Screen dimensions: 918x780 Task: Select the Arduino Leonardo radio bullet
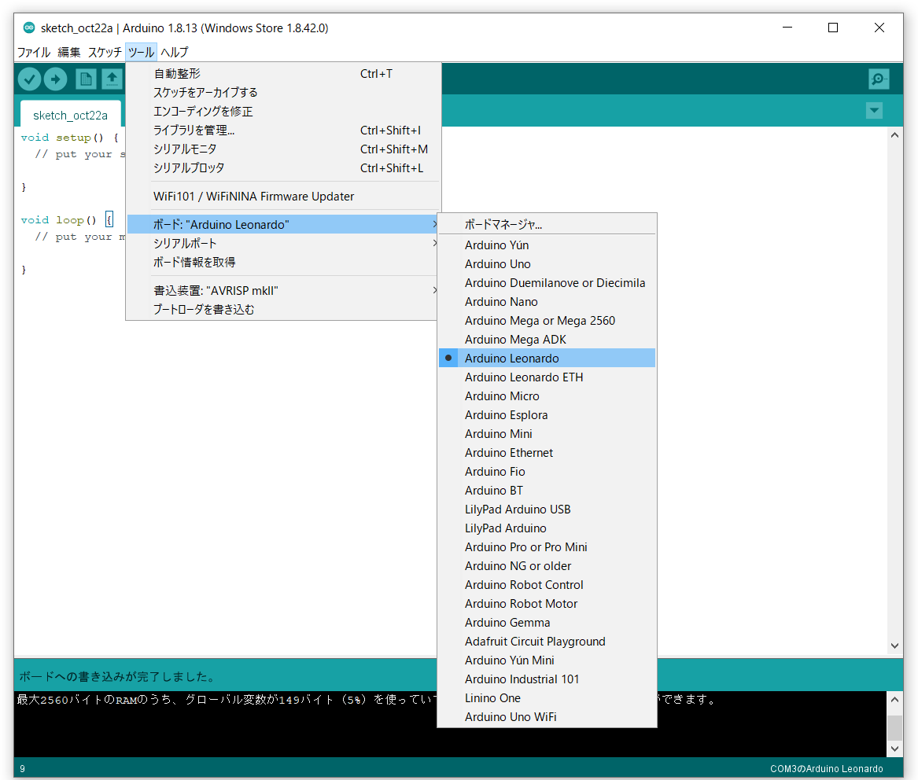click(448, 358)
